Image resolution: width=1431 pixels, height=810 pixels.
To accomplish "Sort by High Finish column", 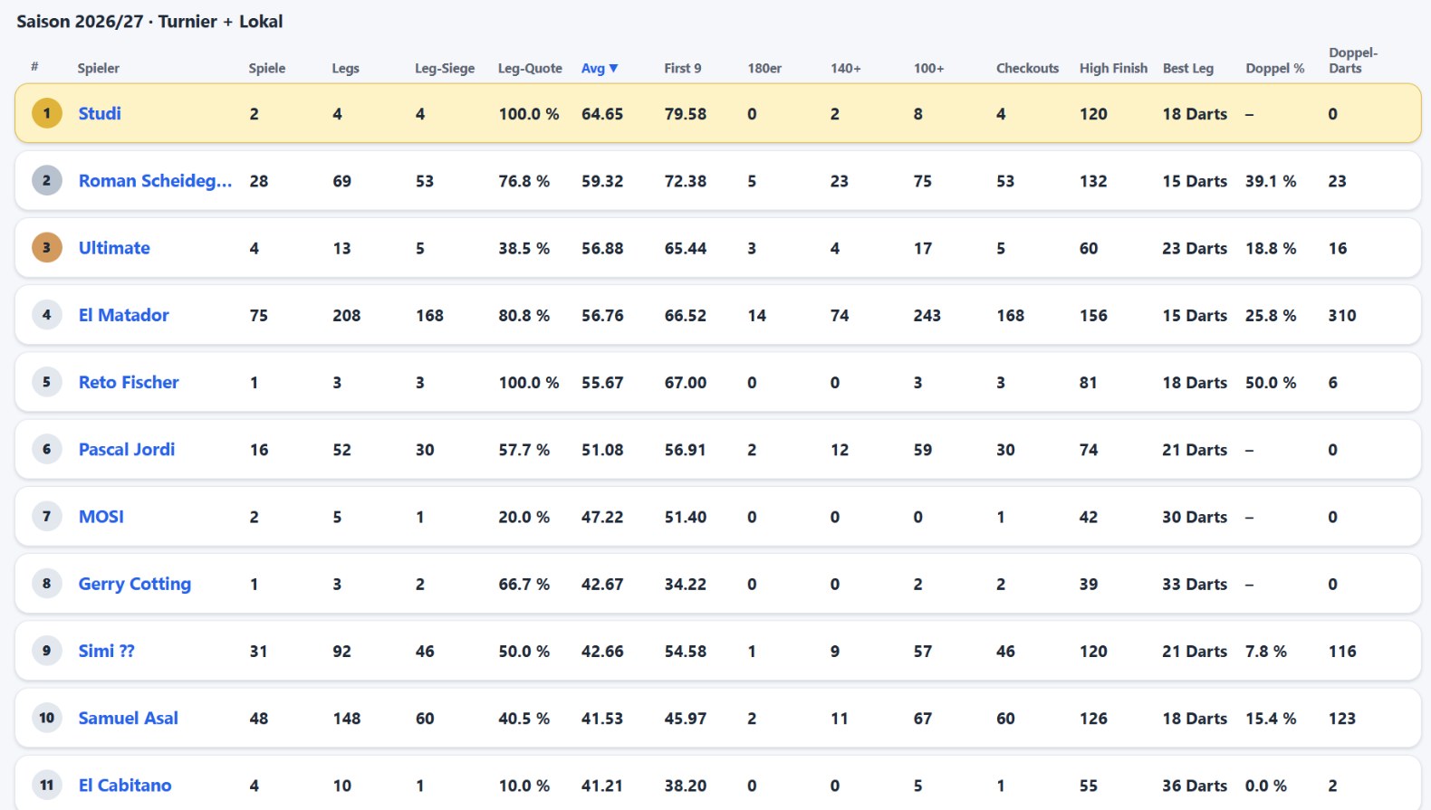I will 1113,68.
